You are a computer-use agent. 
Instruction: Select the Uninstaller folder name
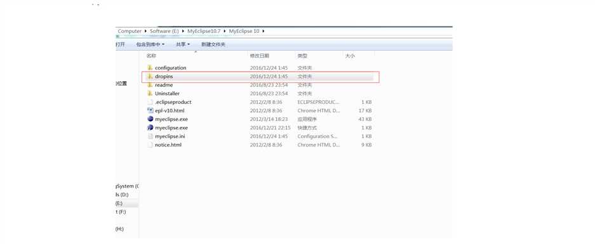pyautogui.click(x=168, y=94)
